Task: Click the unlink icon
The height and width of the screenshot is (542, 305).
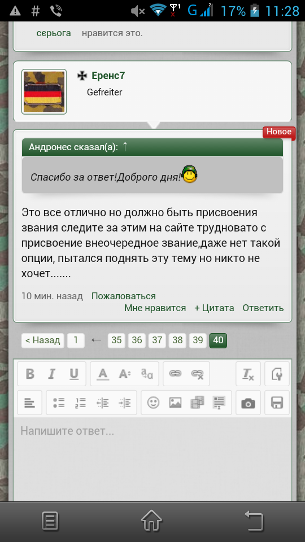Action: [x=198, y=374]
